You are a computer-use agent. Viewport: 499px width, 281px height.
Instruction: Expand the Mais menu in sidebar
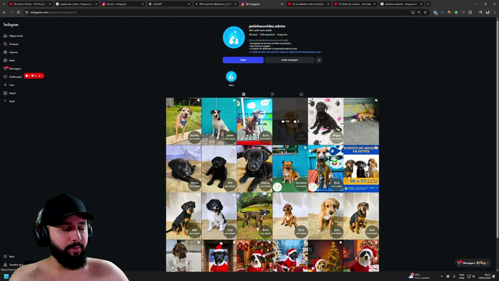click(9, 256)
